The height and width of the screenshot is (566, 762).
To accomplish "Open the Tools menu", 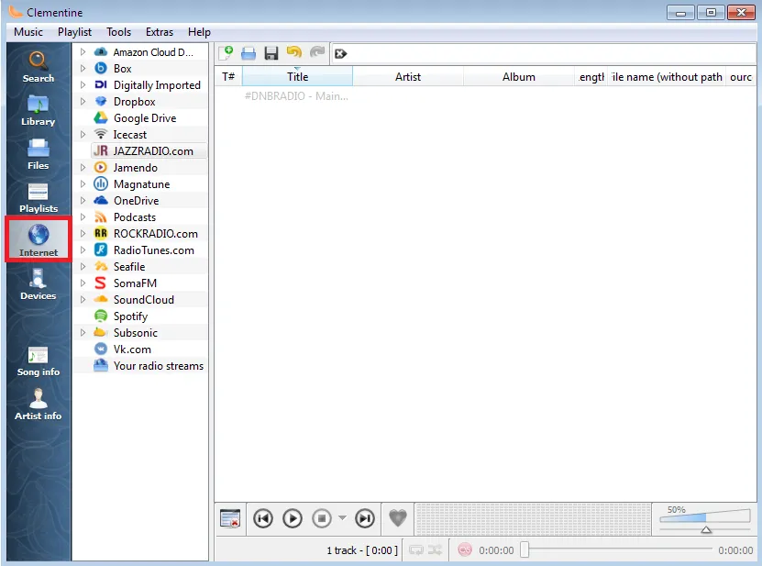I will coord(118,32).
